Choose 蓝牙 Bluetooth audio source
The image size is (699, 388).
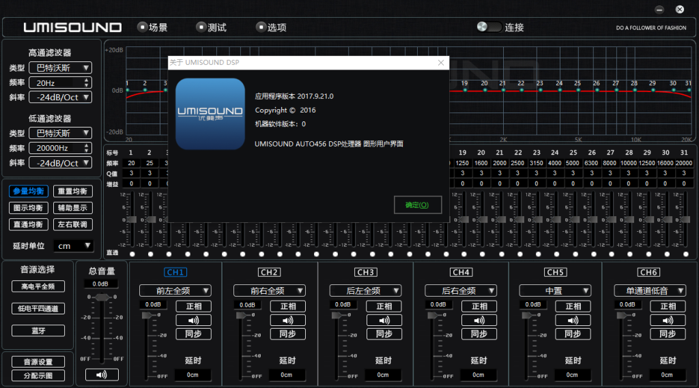point(38,331)
